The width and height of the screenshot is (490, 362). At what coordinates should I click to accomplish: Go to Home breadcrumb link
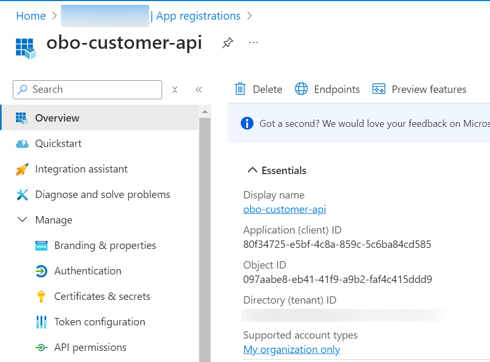[x=31, y=16]
